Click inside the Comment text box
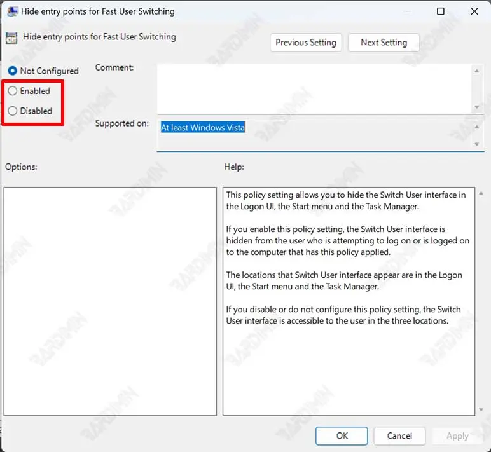Image resolution: width=491 pixels, height=452 pixels. tap(314, 89)
